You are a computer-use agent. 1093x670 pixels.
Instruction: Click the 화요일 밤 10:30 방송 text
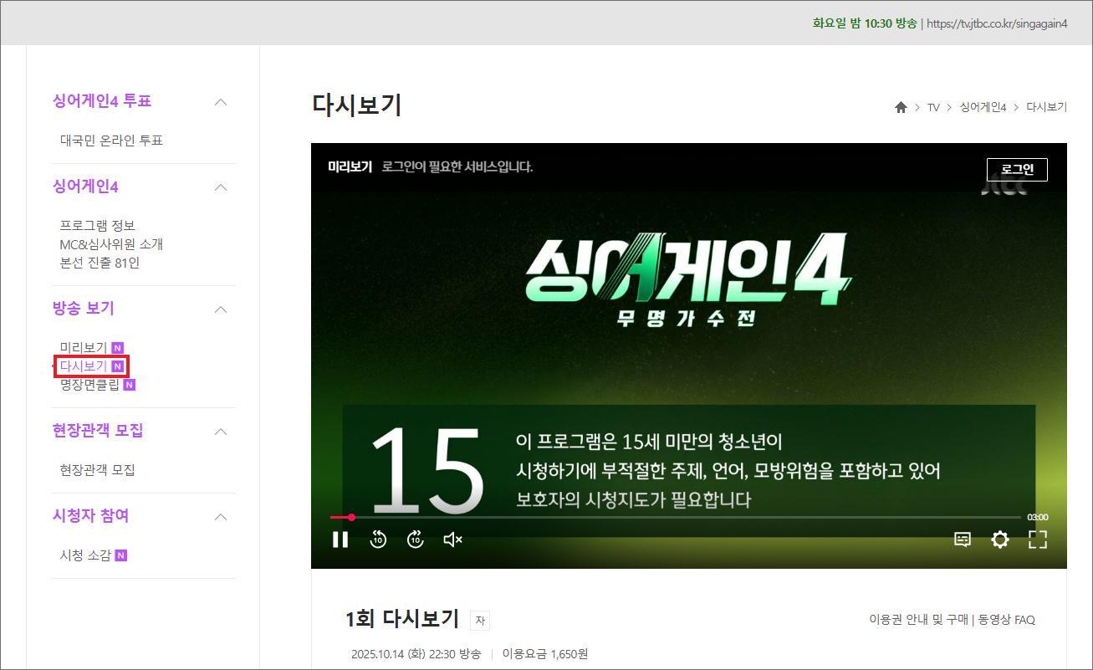pyautogui.click(x=865, y=23)
